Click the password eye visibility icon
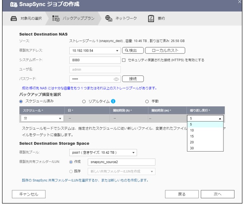249x206 pixels. tap(116, 78)
